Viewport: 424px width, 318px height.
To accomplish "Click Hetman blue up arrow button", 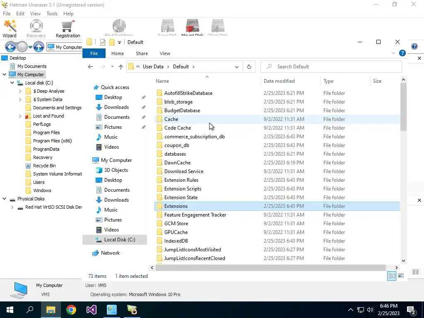I will 39,47.
